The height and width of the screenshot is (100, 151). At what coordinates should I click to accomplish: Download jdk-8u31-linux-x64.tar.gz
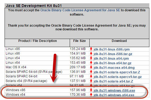click(113, 63)
